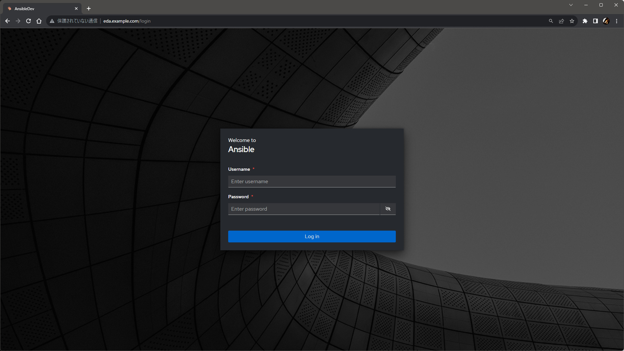Open a new browser tab
The image size is (624, 351).
click(x=88, y=9)
